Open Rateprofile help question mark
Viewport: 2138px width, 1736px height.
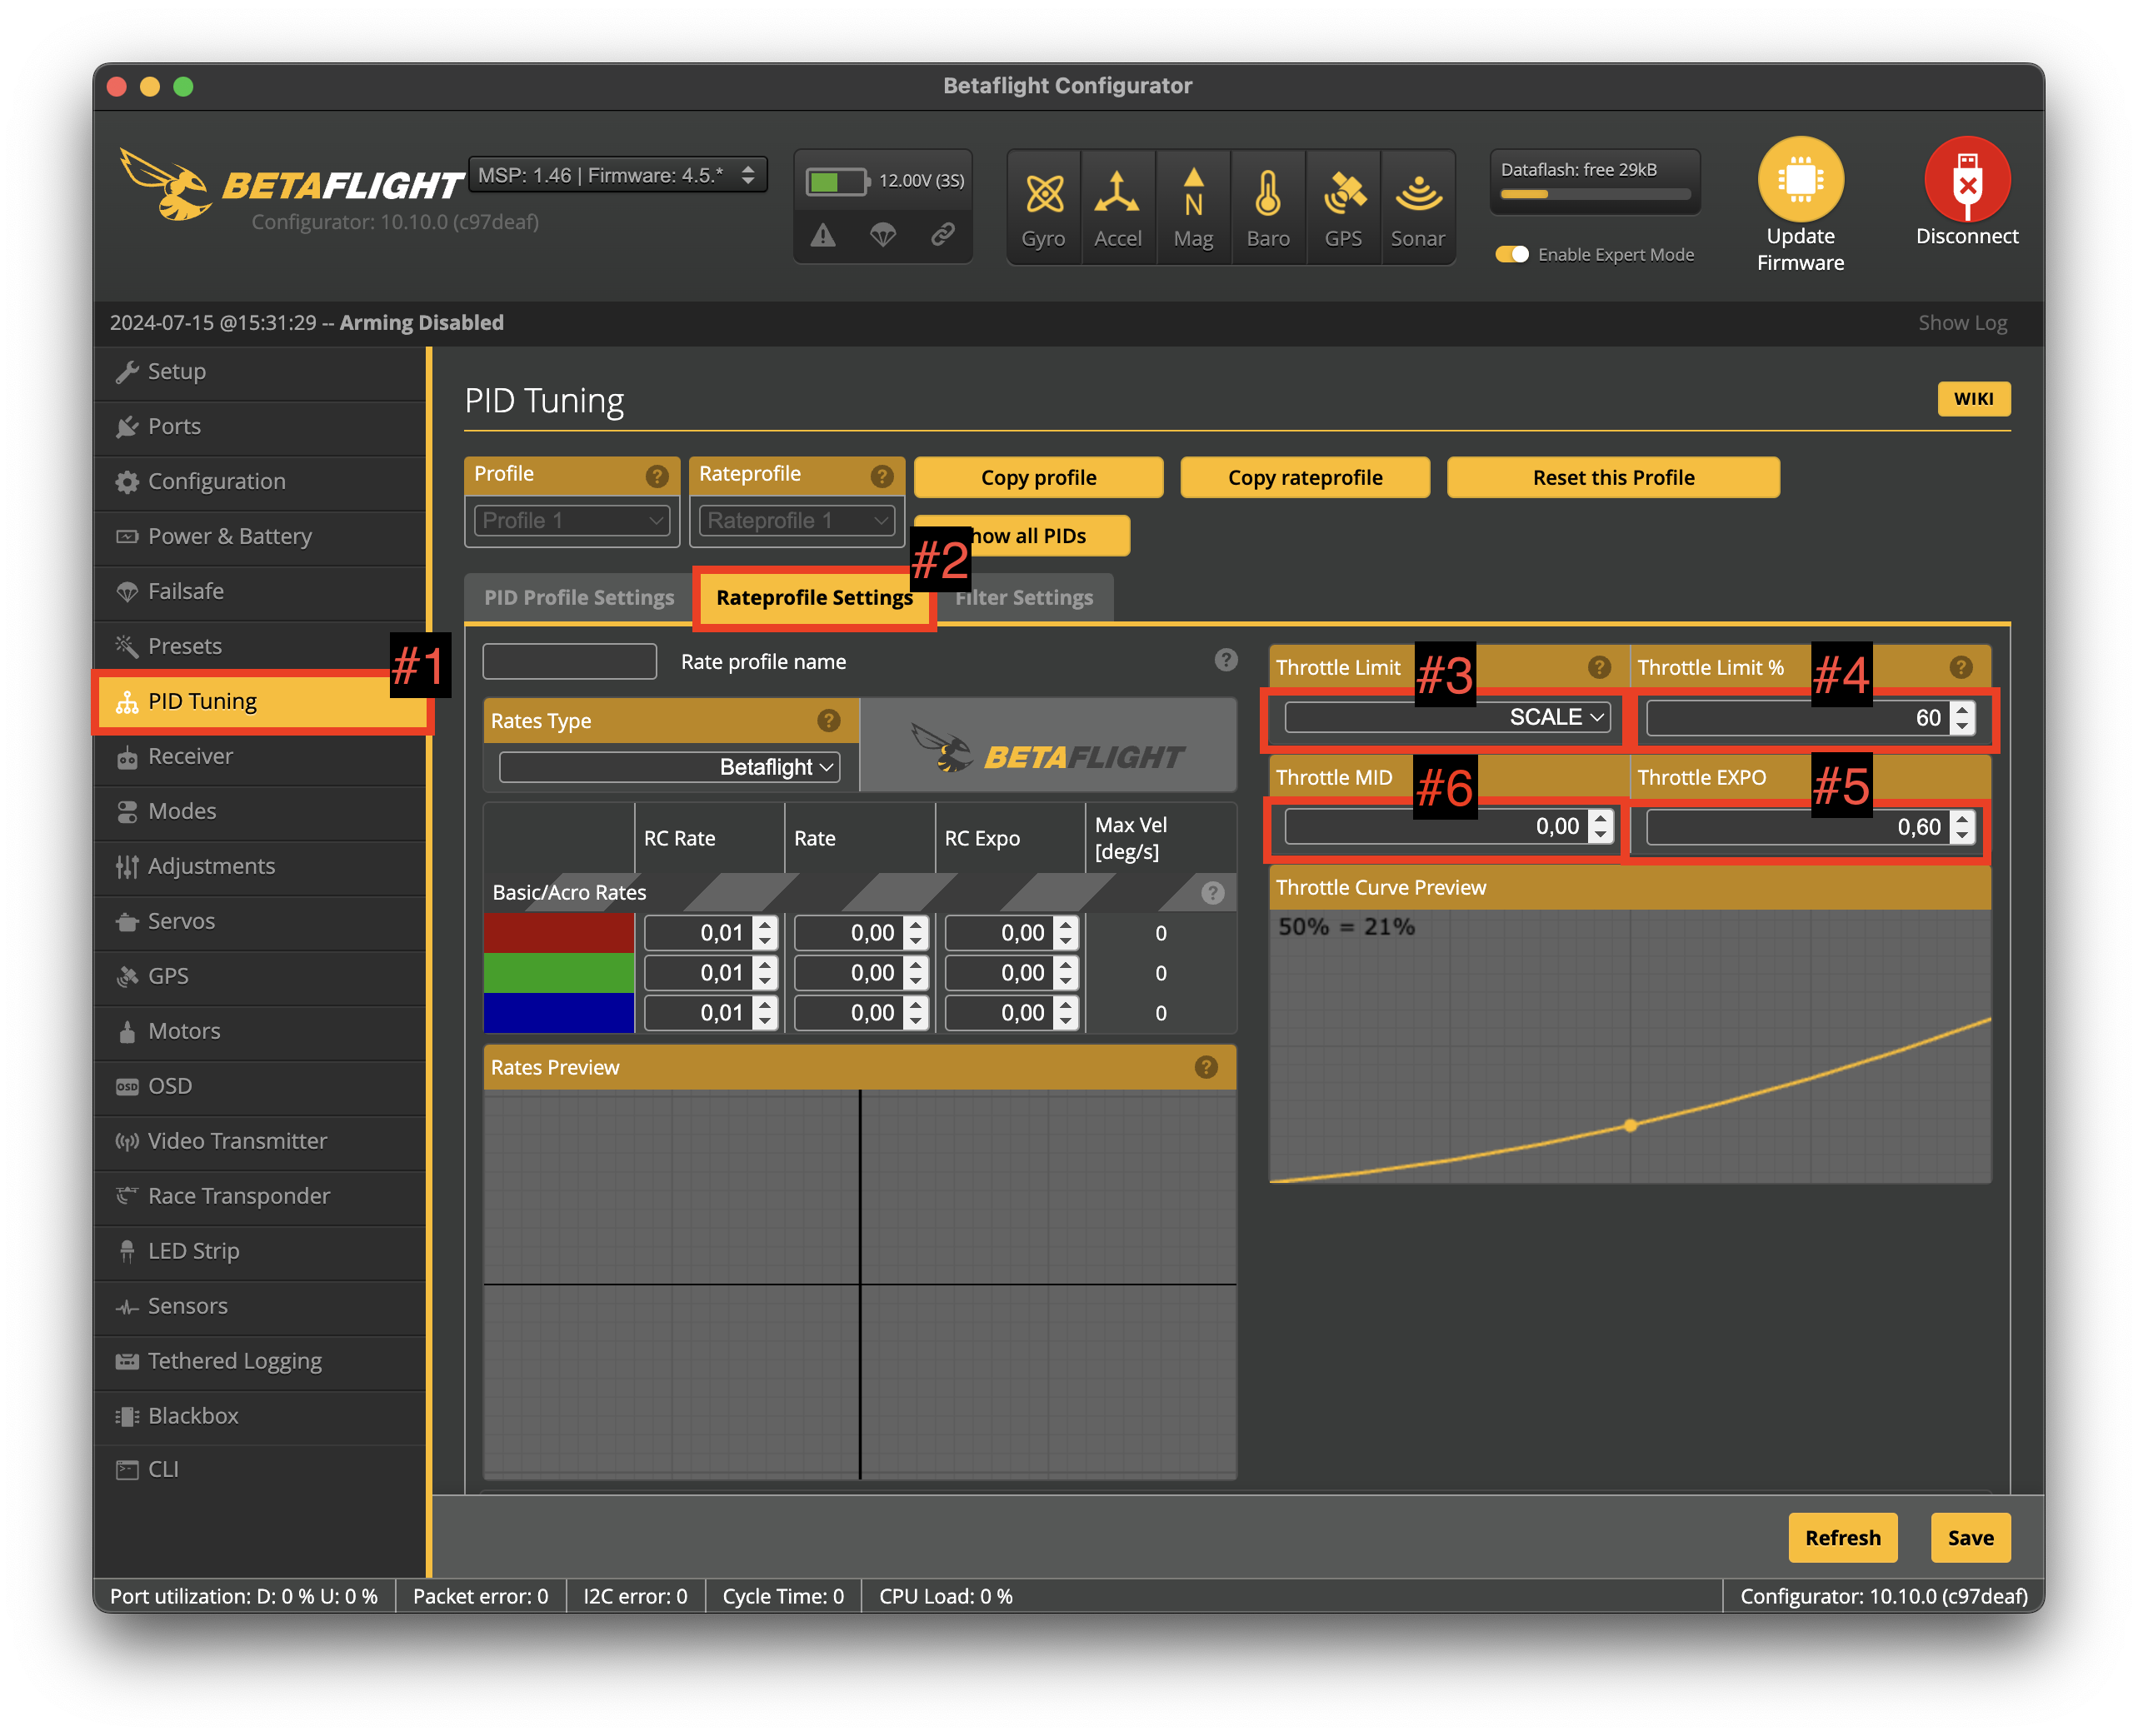[881, 476]
